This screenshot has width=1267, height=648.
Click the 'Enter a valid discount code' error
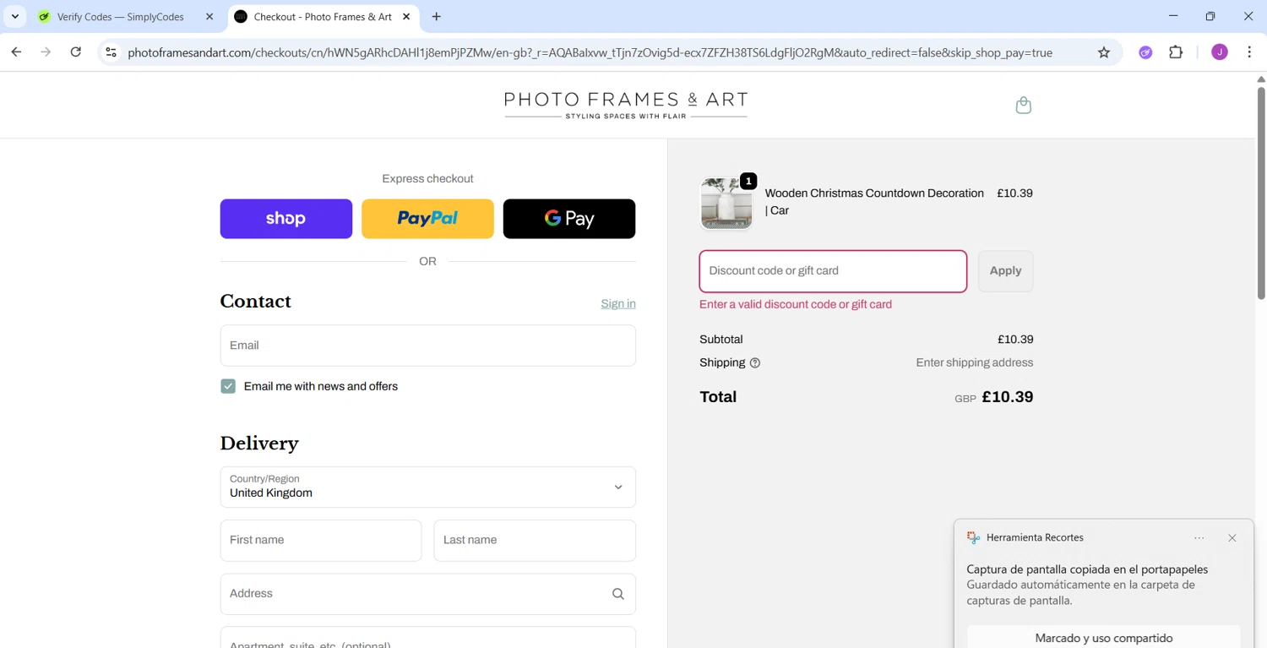coord(796,305)
